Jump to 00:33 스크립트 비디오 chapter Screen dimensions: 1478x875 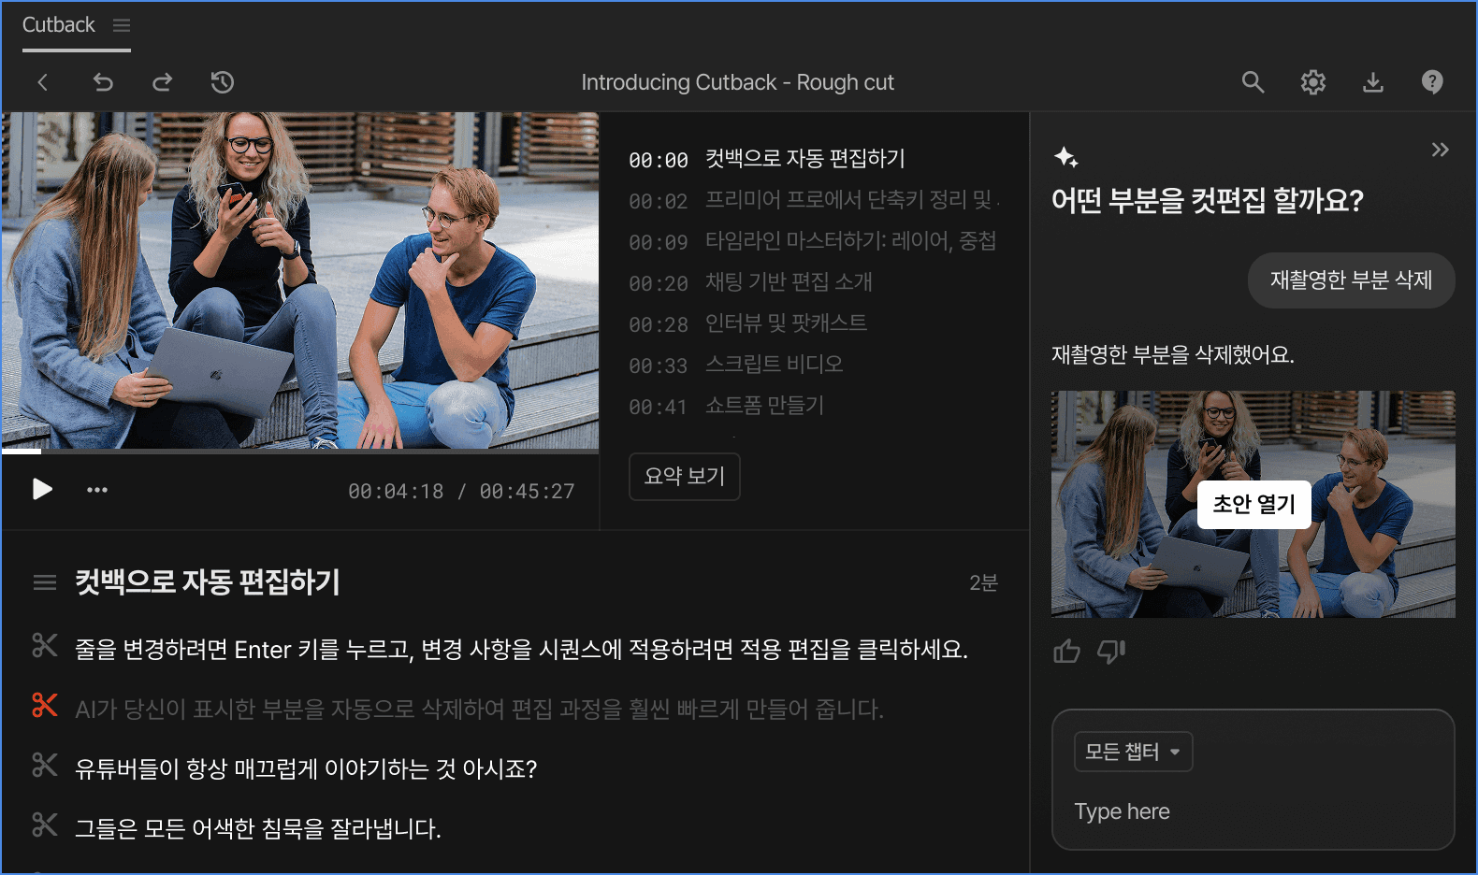pos(735,365)
